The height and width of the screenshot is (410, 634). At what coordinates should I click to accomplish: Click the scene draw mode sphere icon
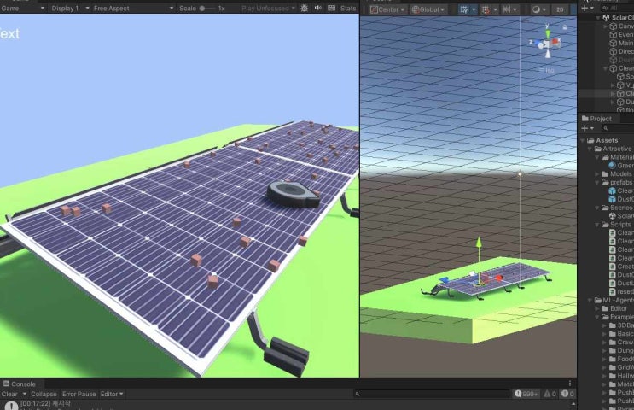[538, 9]
